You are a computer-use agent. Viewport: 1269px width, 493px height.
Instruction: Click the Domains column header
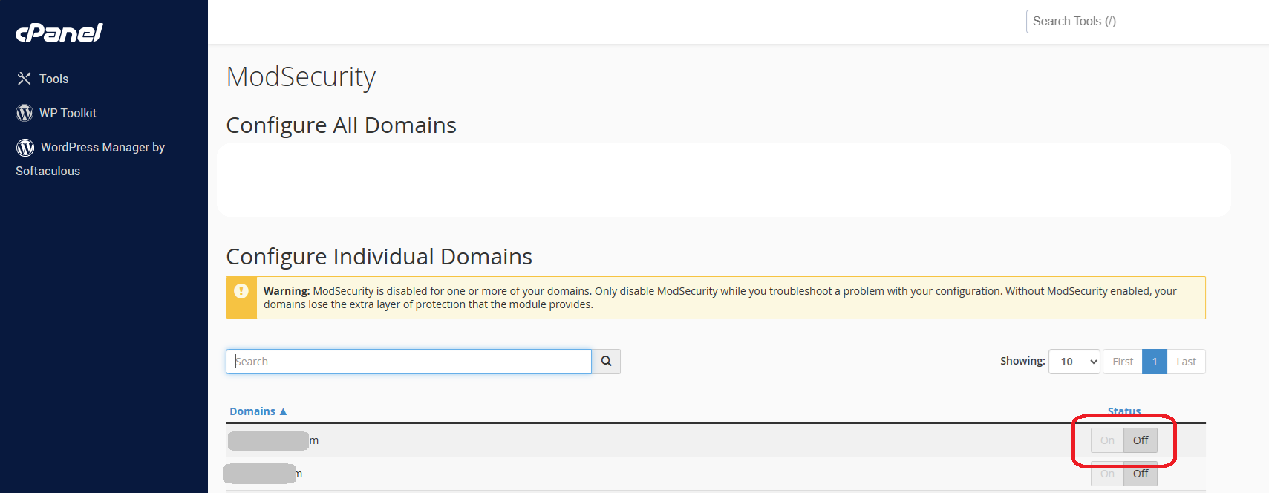252,410
